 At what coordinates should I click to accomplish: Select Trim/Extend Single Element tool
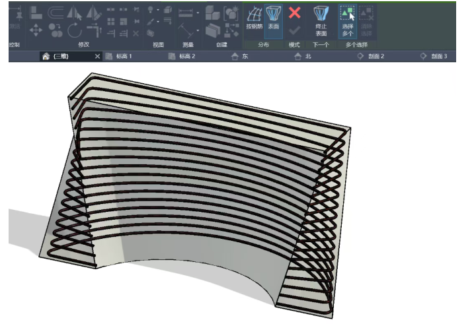tap(111, 33)
